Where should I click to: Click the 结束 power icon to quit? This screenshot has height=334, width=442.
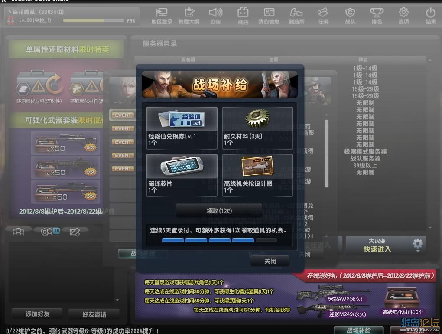[x=431, y=16]
